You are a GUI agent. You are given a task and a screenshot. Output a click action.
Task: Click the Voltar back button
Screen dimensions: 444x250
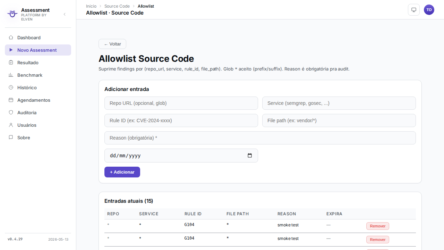click(112, 44)
